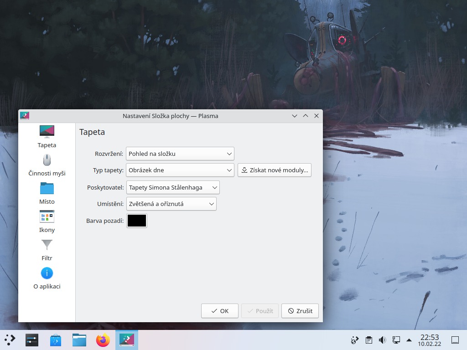Select the Tapeta section icon in sidebar

tap(47, 131)
